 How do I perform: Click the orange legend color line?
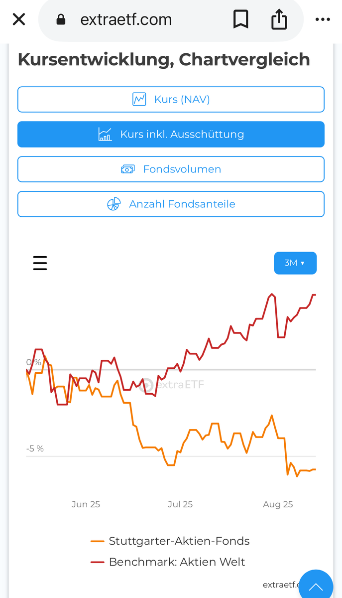pyautogui.click(x=98, y=541)
